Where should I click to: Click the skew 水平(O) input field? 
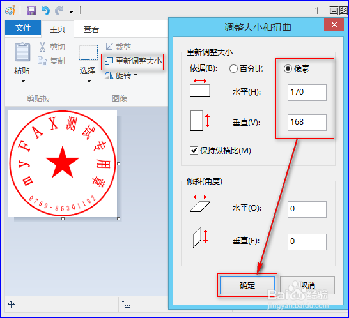(x=307, y=209)
